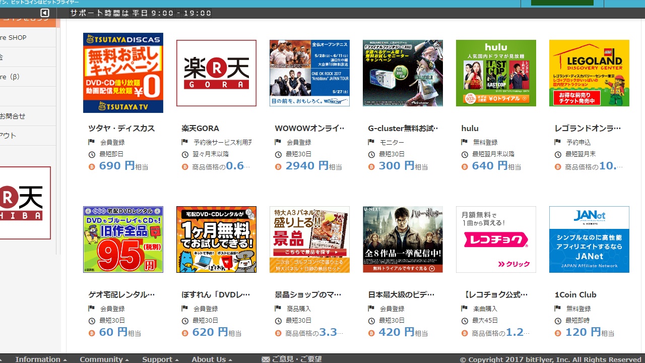Select sidebar item ending in 're (β)'
The width and height of the screenshot is (645, 363).
tap(28, 77)
